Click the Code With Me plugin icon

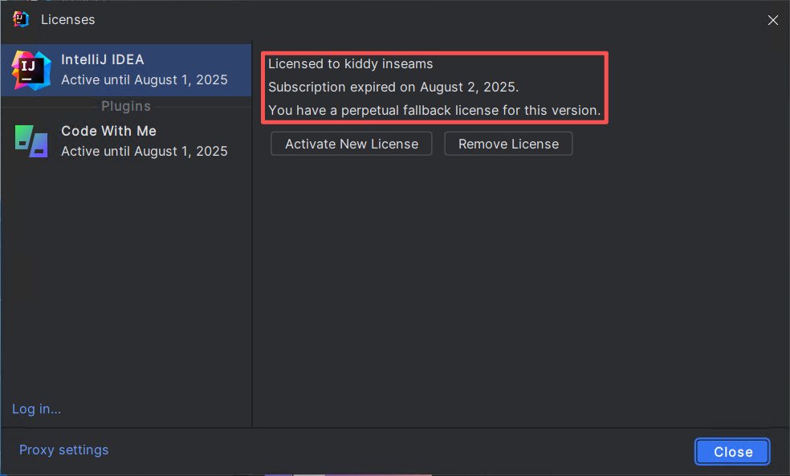[31, 141]
